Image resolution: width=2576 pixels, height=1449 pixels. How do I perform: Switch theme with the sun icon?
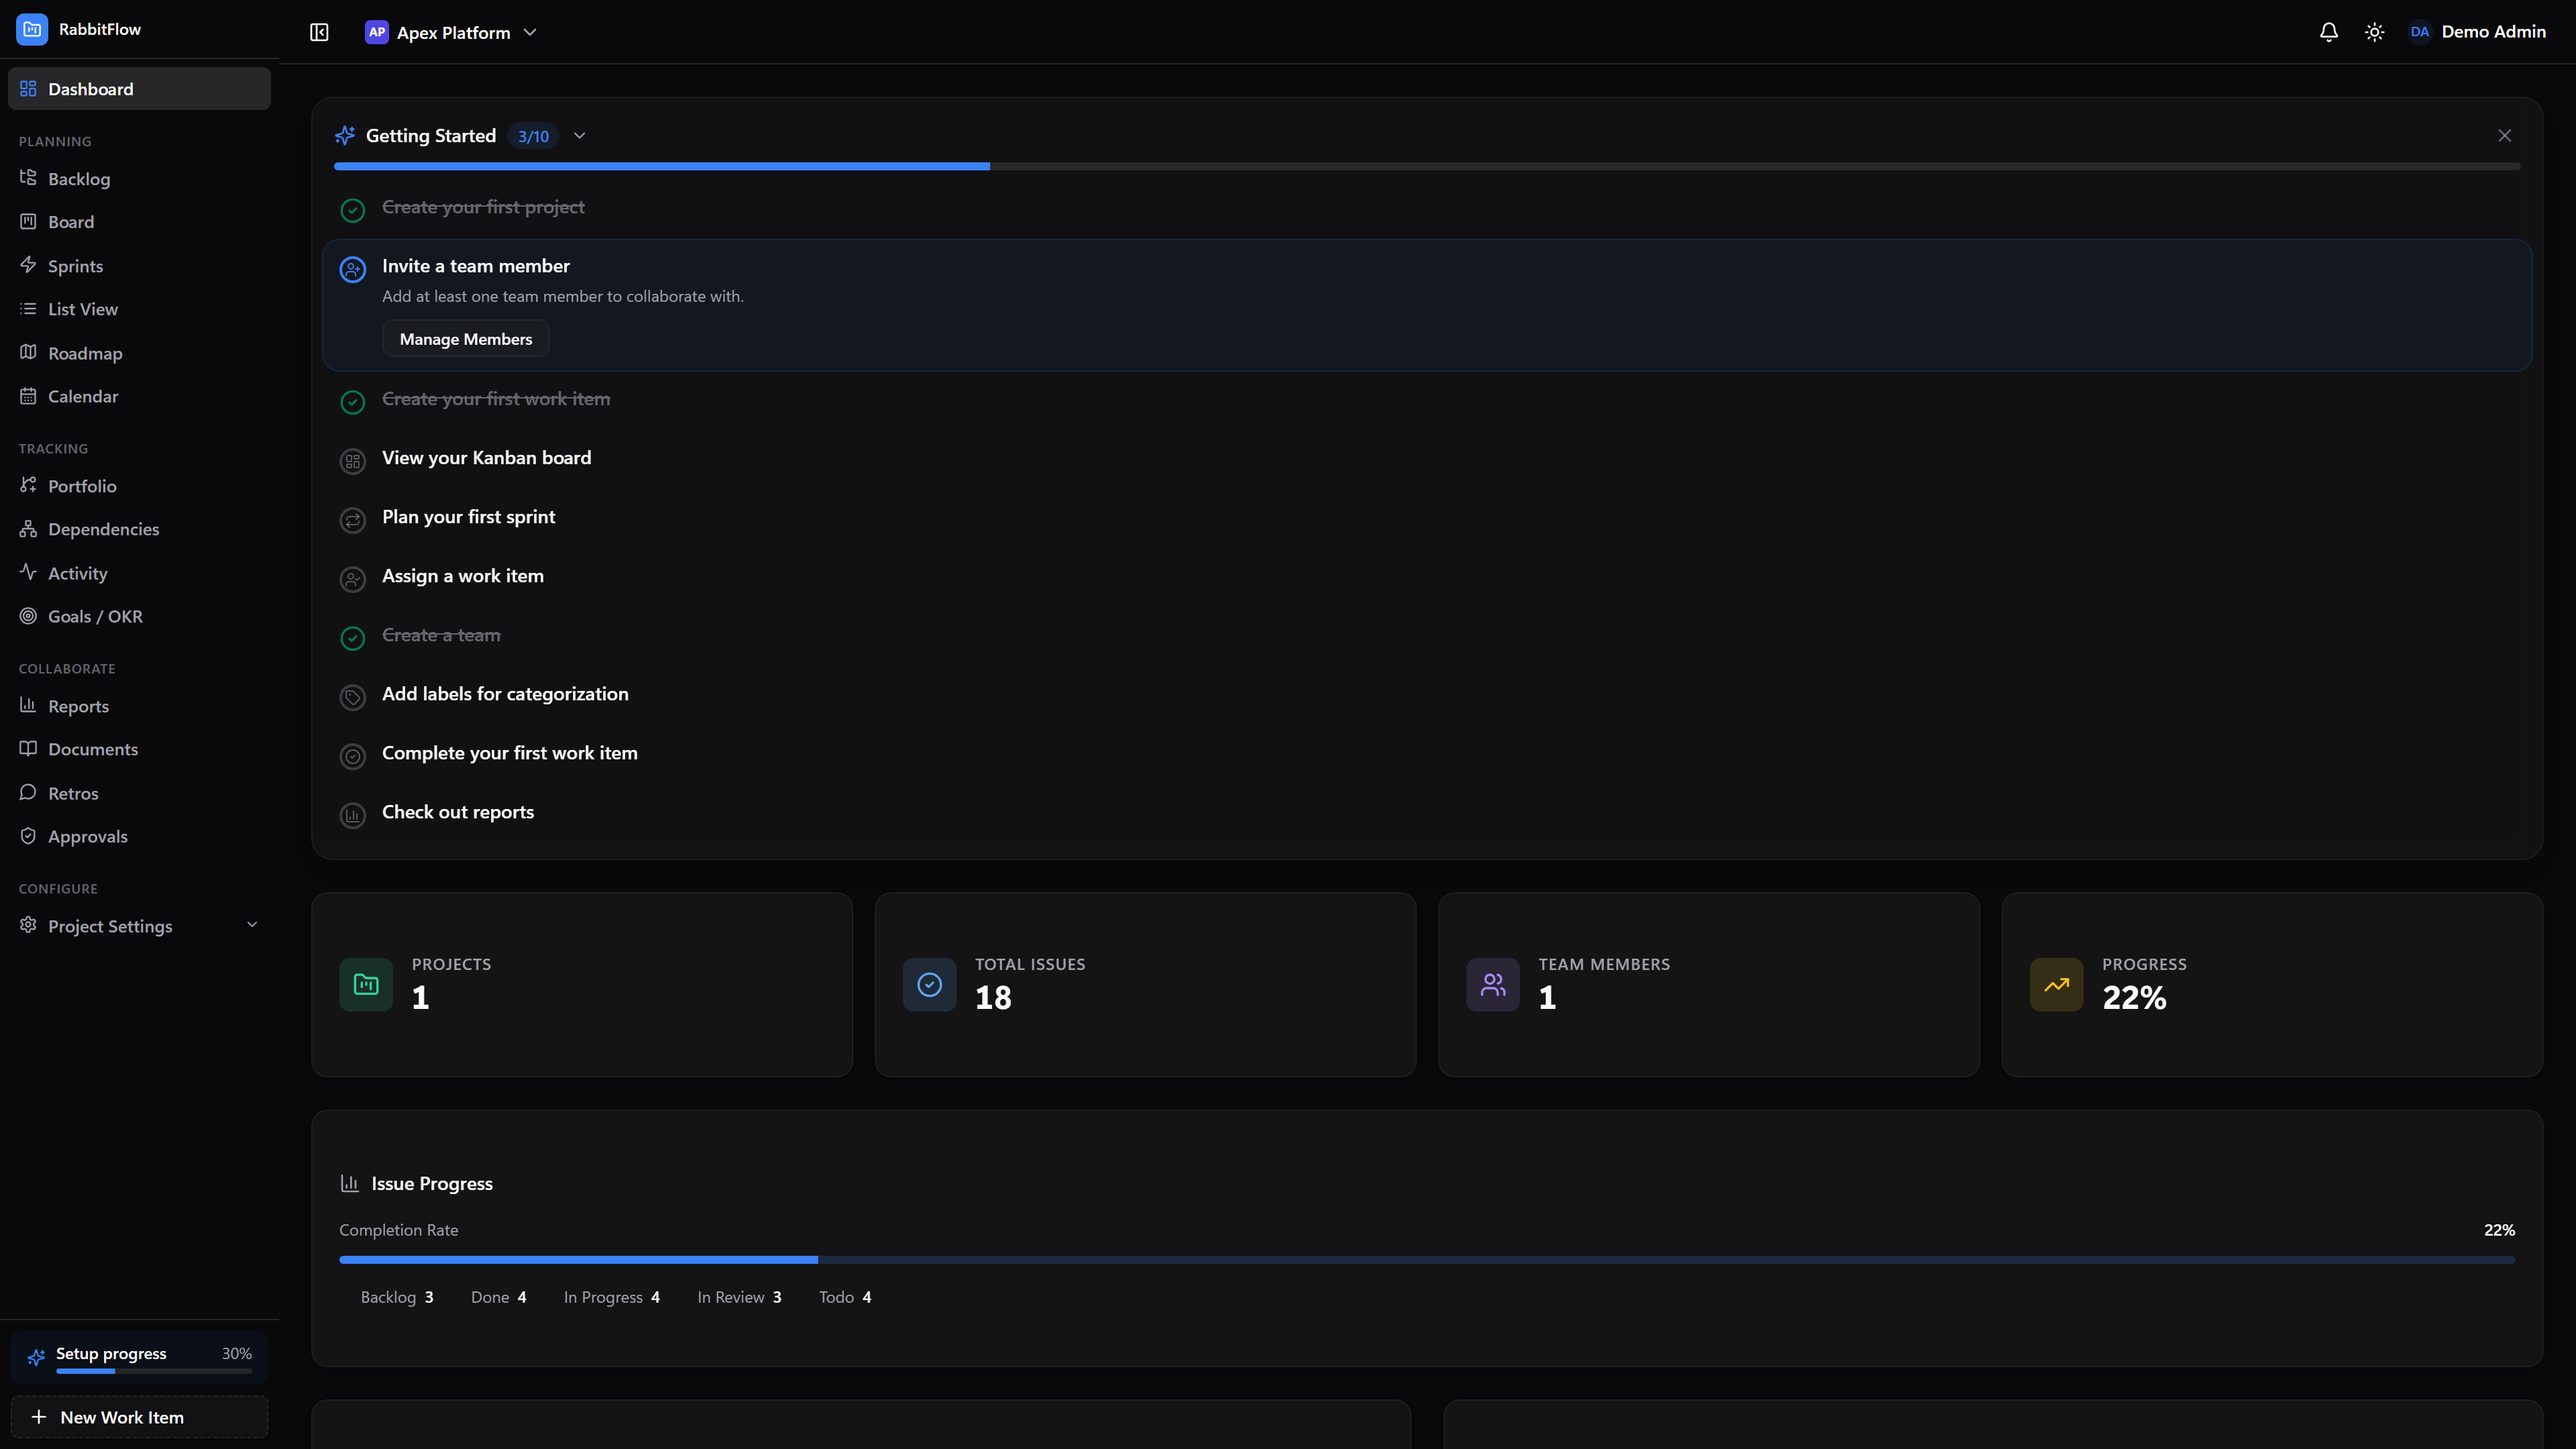(2375, 32)
